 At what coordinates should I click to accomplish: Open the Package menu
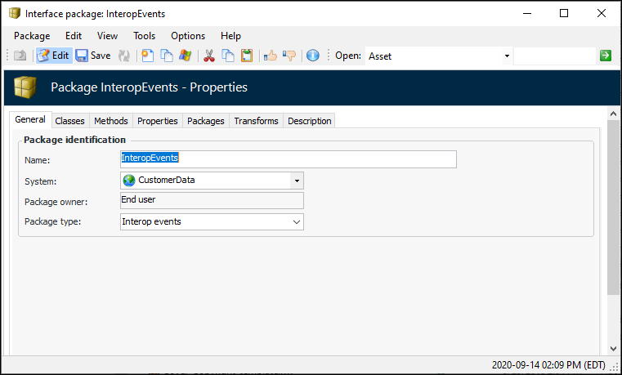[32, 36]
